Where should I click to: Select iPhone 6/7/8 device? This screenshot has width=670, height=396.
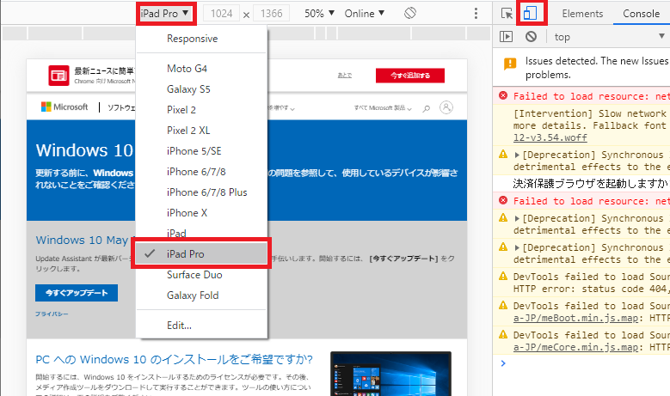[201, 172]
